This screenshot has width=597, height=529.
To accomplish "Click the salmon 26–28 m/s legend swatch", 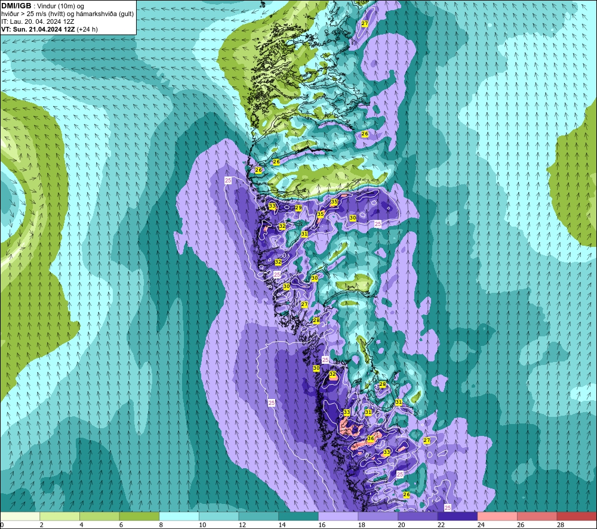I will point(537,516).
